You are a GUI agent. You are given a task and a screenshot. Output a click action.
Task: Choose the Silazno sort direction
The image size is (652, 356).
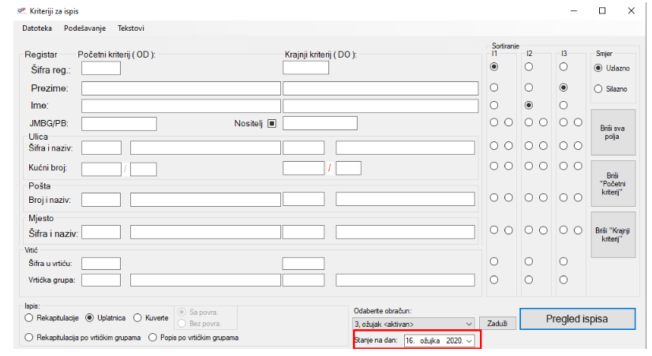click(598, 89)
